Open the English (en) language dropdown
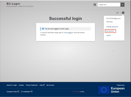Viewport: 131px width, 97px height. pos(111,5)
